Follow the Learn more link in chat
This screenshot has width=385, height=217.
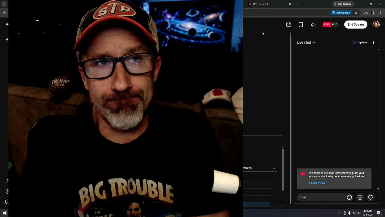pos(317,183)
